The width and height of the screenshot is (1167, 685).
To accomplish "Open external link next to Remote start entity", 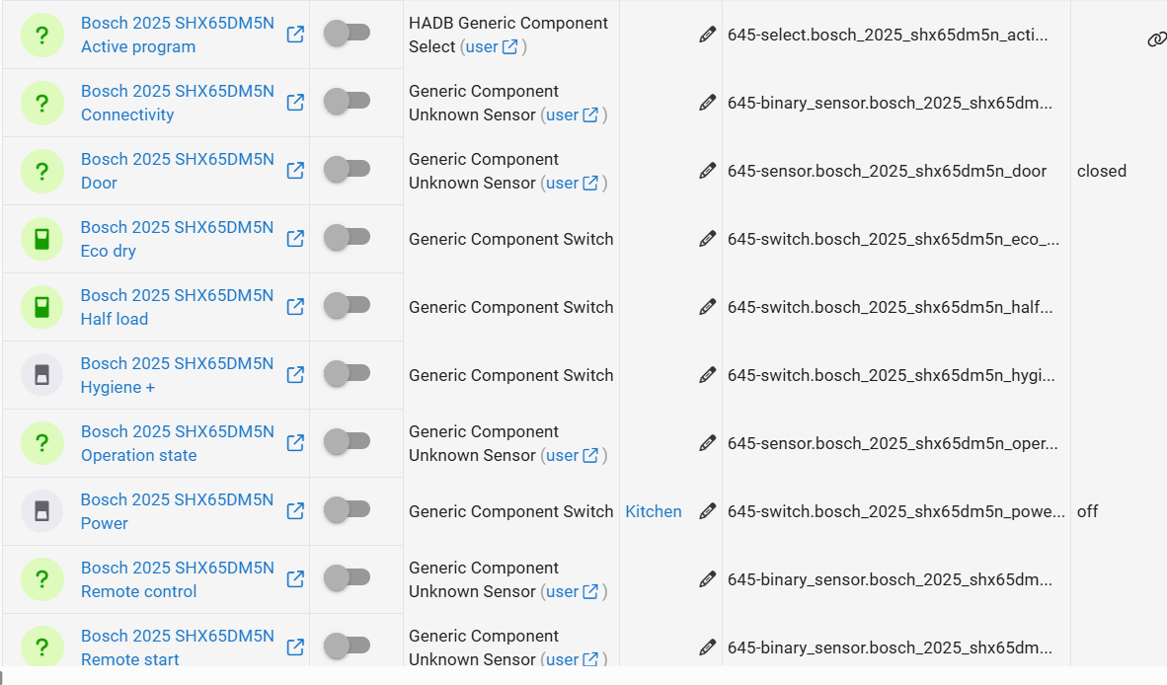I will point(294,647).
